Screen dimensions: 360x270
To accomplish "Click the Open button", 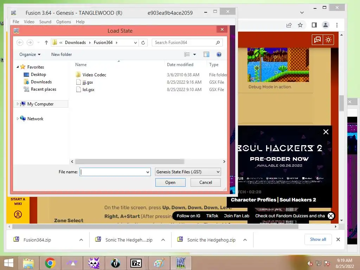I will (171, 182).
